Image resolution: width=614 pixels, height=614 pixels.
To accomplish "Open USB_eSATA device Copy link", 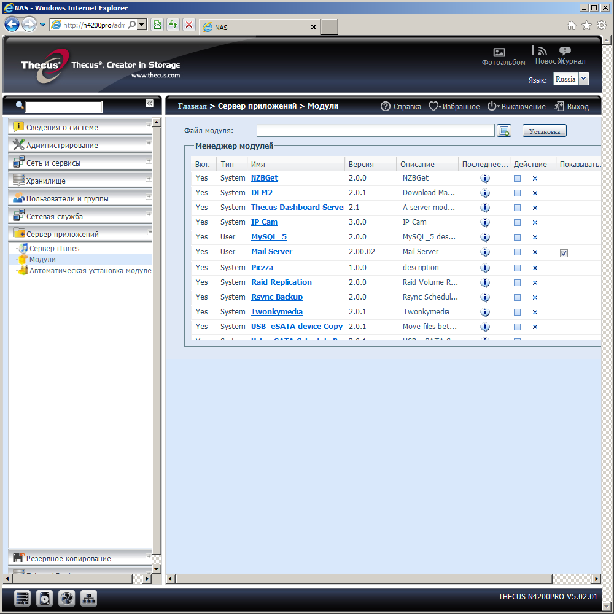I will (297, 326).
